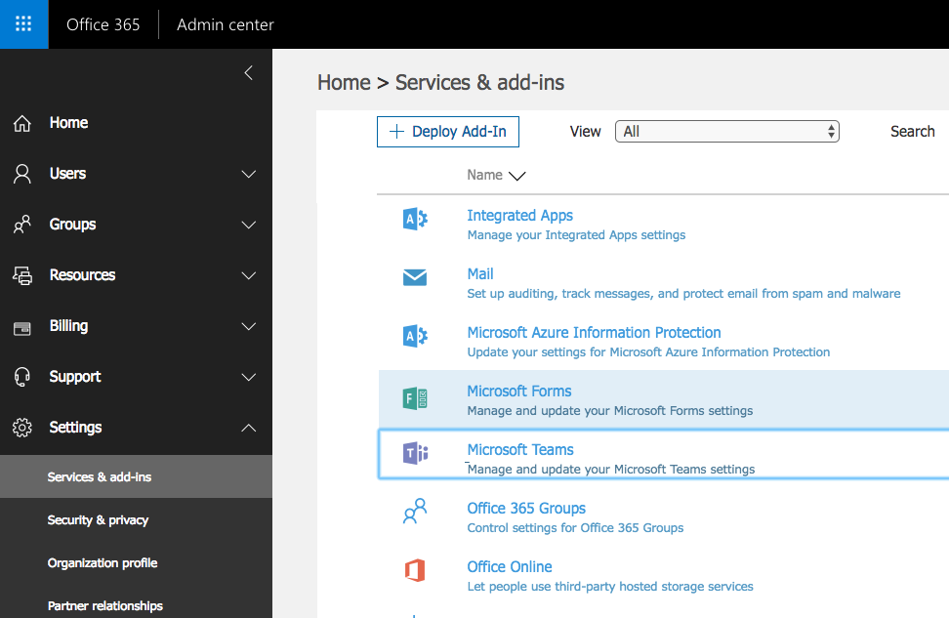Open the Microsoft Teams link
The image size is (949, 618).
(520, 450)
